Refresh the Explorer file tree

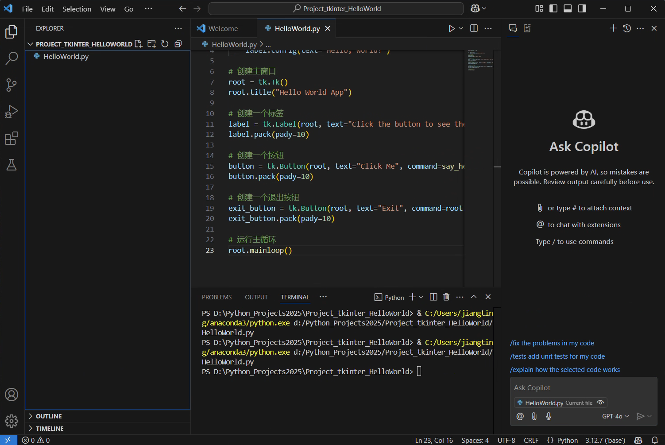pyautogui.click(x=165, y=44)
